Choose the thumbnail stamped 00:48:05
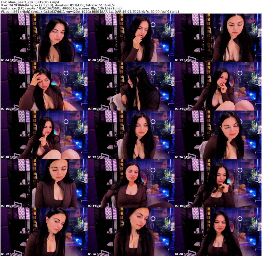Screen dimensions: 262x256 [x=218, y=183]
